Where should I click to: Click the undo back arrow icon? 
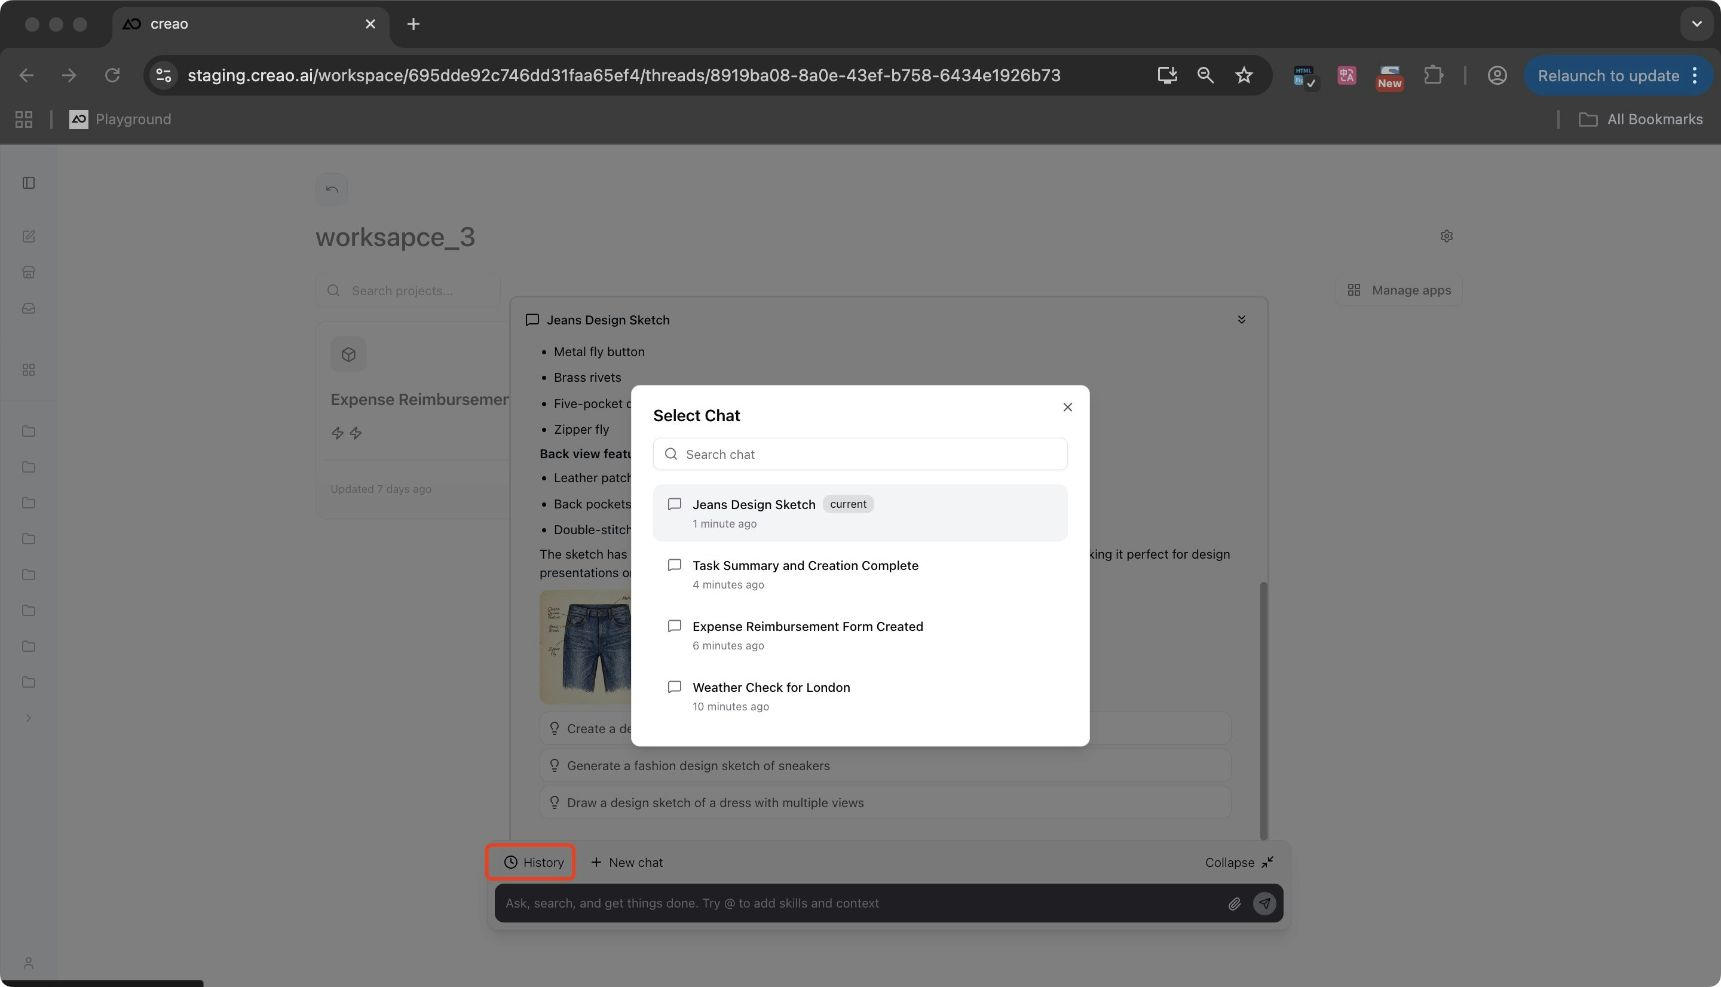(332, 189)
